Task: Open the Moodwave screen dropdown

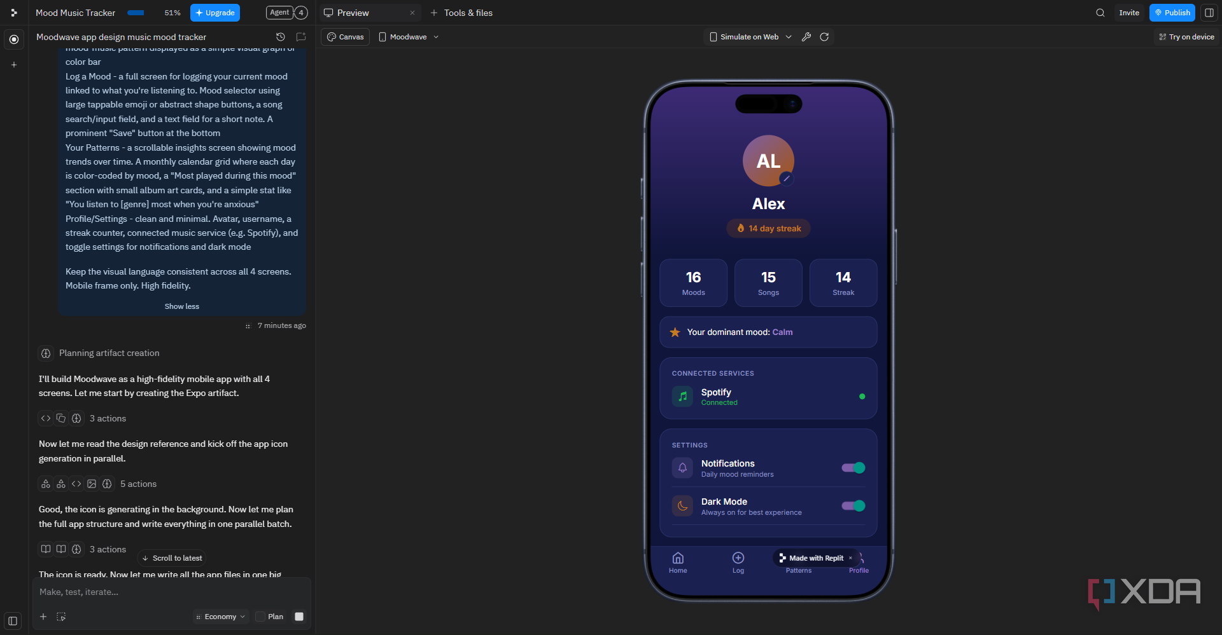Action: (409, 37)
